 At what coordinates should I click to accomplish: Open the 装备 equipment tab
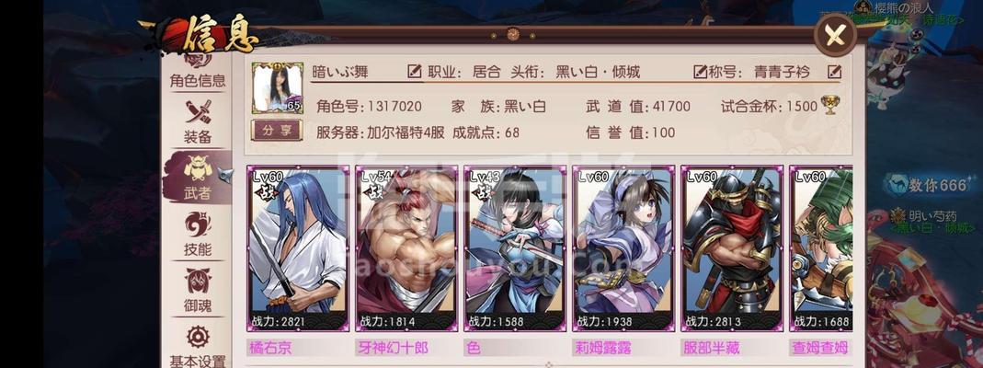coord(198,122)
